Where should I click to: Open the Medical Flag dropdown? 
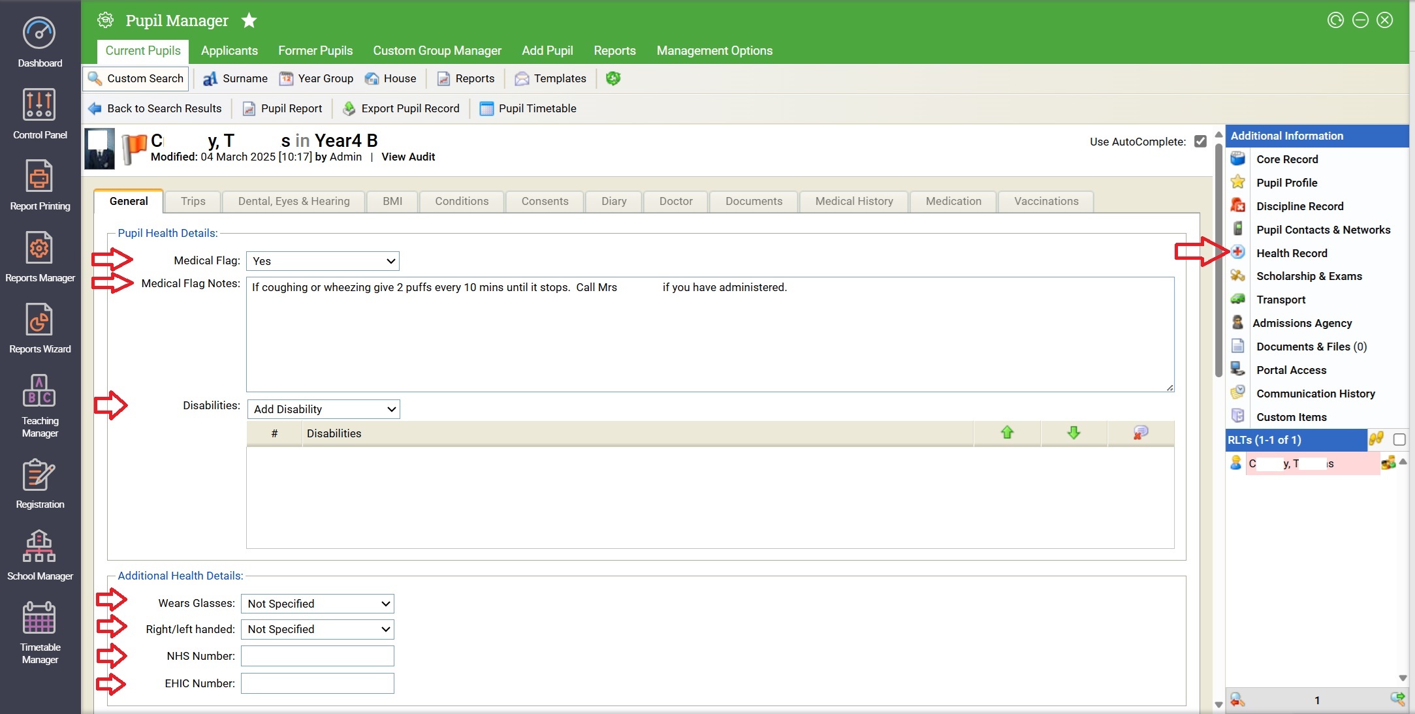tap(323, 261)
